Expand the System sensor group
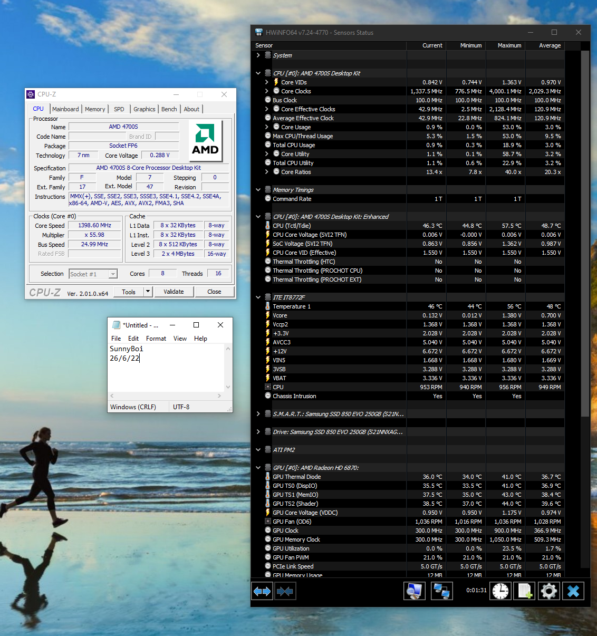The image size is (597, 636). pos(258,55)
